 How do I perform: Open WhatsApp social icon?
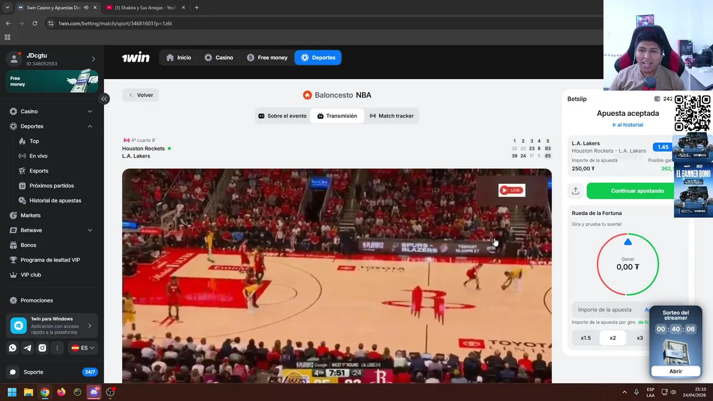(12, 348)
